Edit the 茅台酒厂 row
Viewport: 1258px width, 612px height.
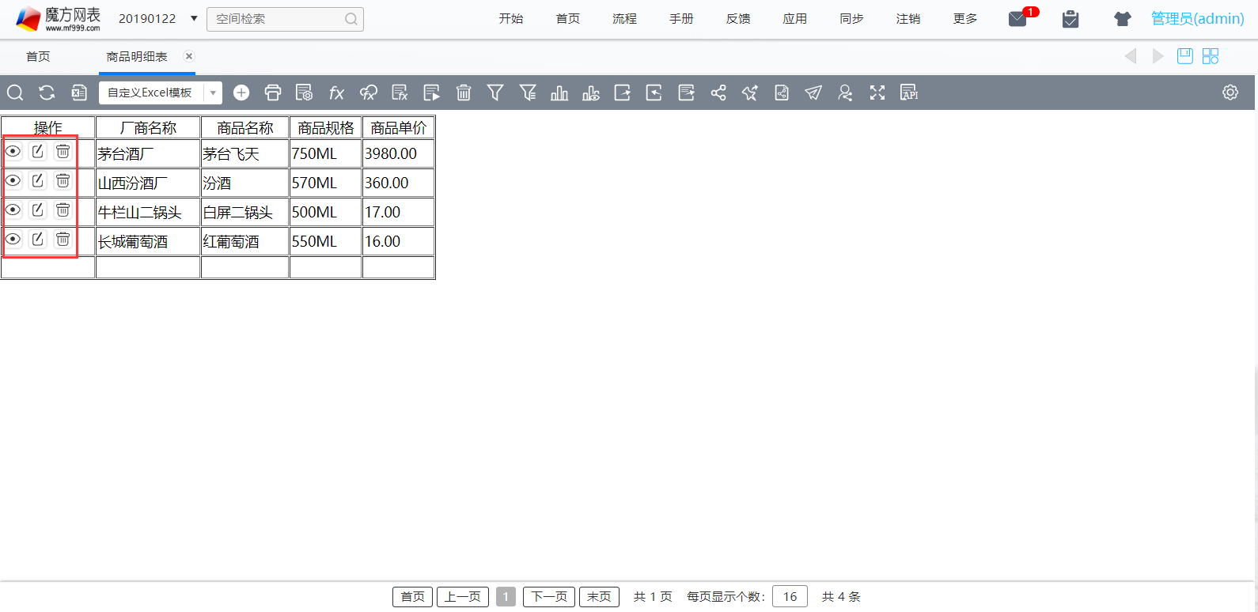pos(37,151)
